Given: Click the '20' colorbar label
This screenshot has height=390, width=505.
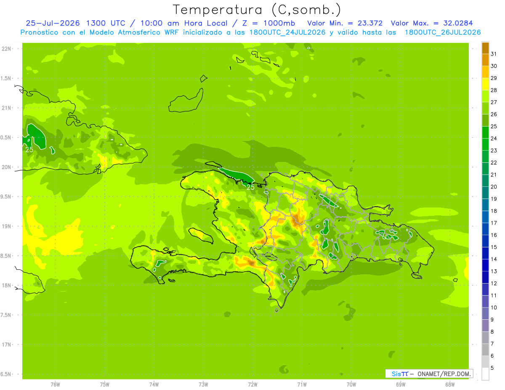Looking at the screenshot, I should [x=494, y=187].
